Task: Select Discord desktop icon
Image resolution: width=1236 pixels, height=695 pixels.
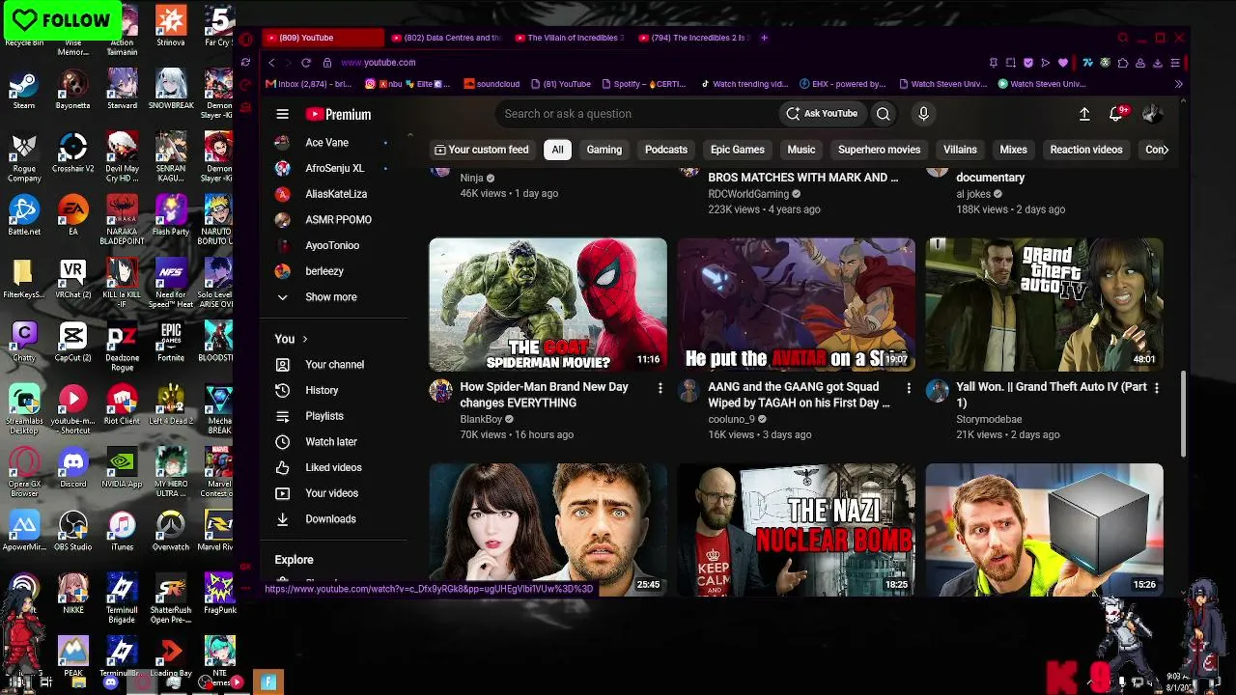Action: coord(73,468)
